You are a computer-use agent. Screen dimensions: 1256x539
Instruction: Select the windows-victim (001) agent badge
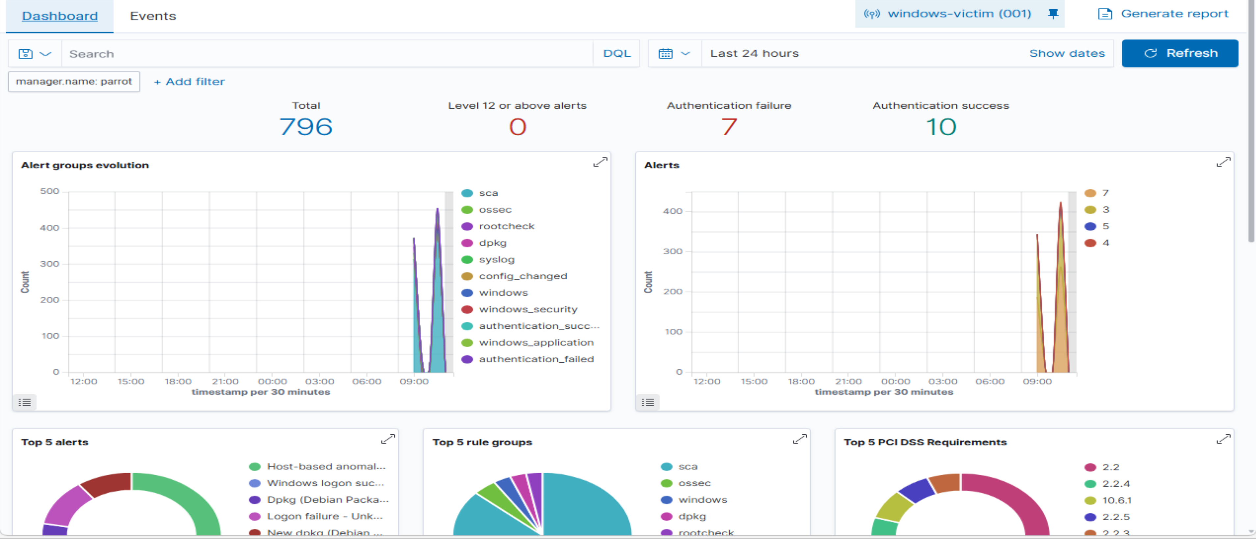coord(960,13)
